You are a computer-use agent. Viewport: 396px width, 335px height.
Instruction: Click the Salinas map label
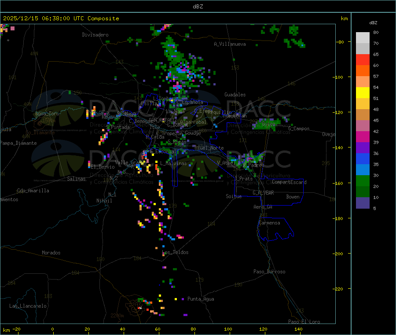click(76, 179)
